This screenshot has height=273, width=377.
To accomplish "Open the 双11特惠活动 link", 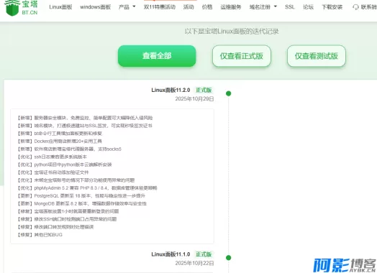I will [x=160, y=7].
